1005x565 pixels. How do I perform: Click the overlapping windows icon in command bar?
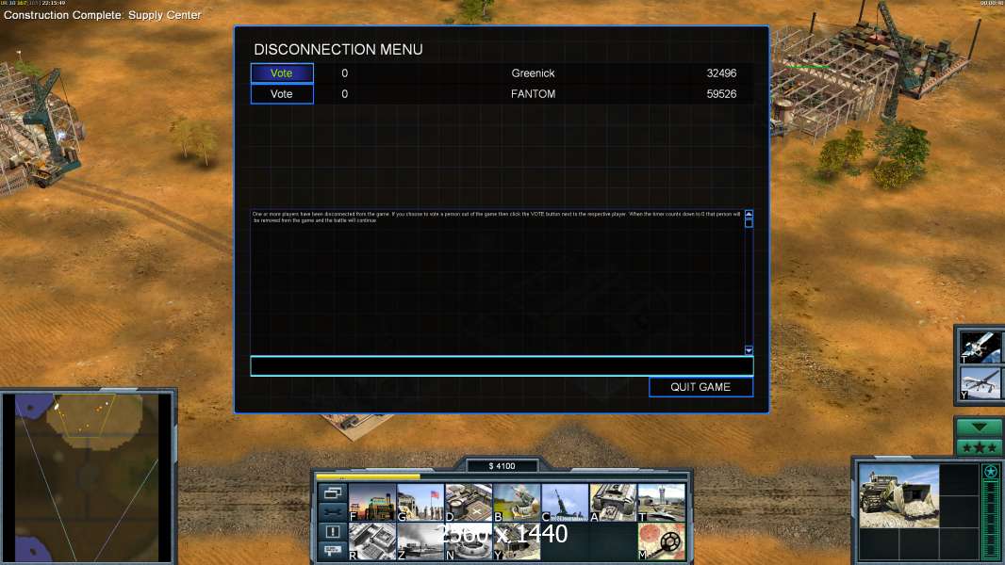point(333,492)
